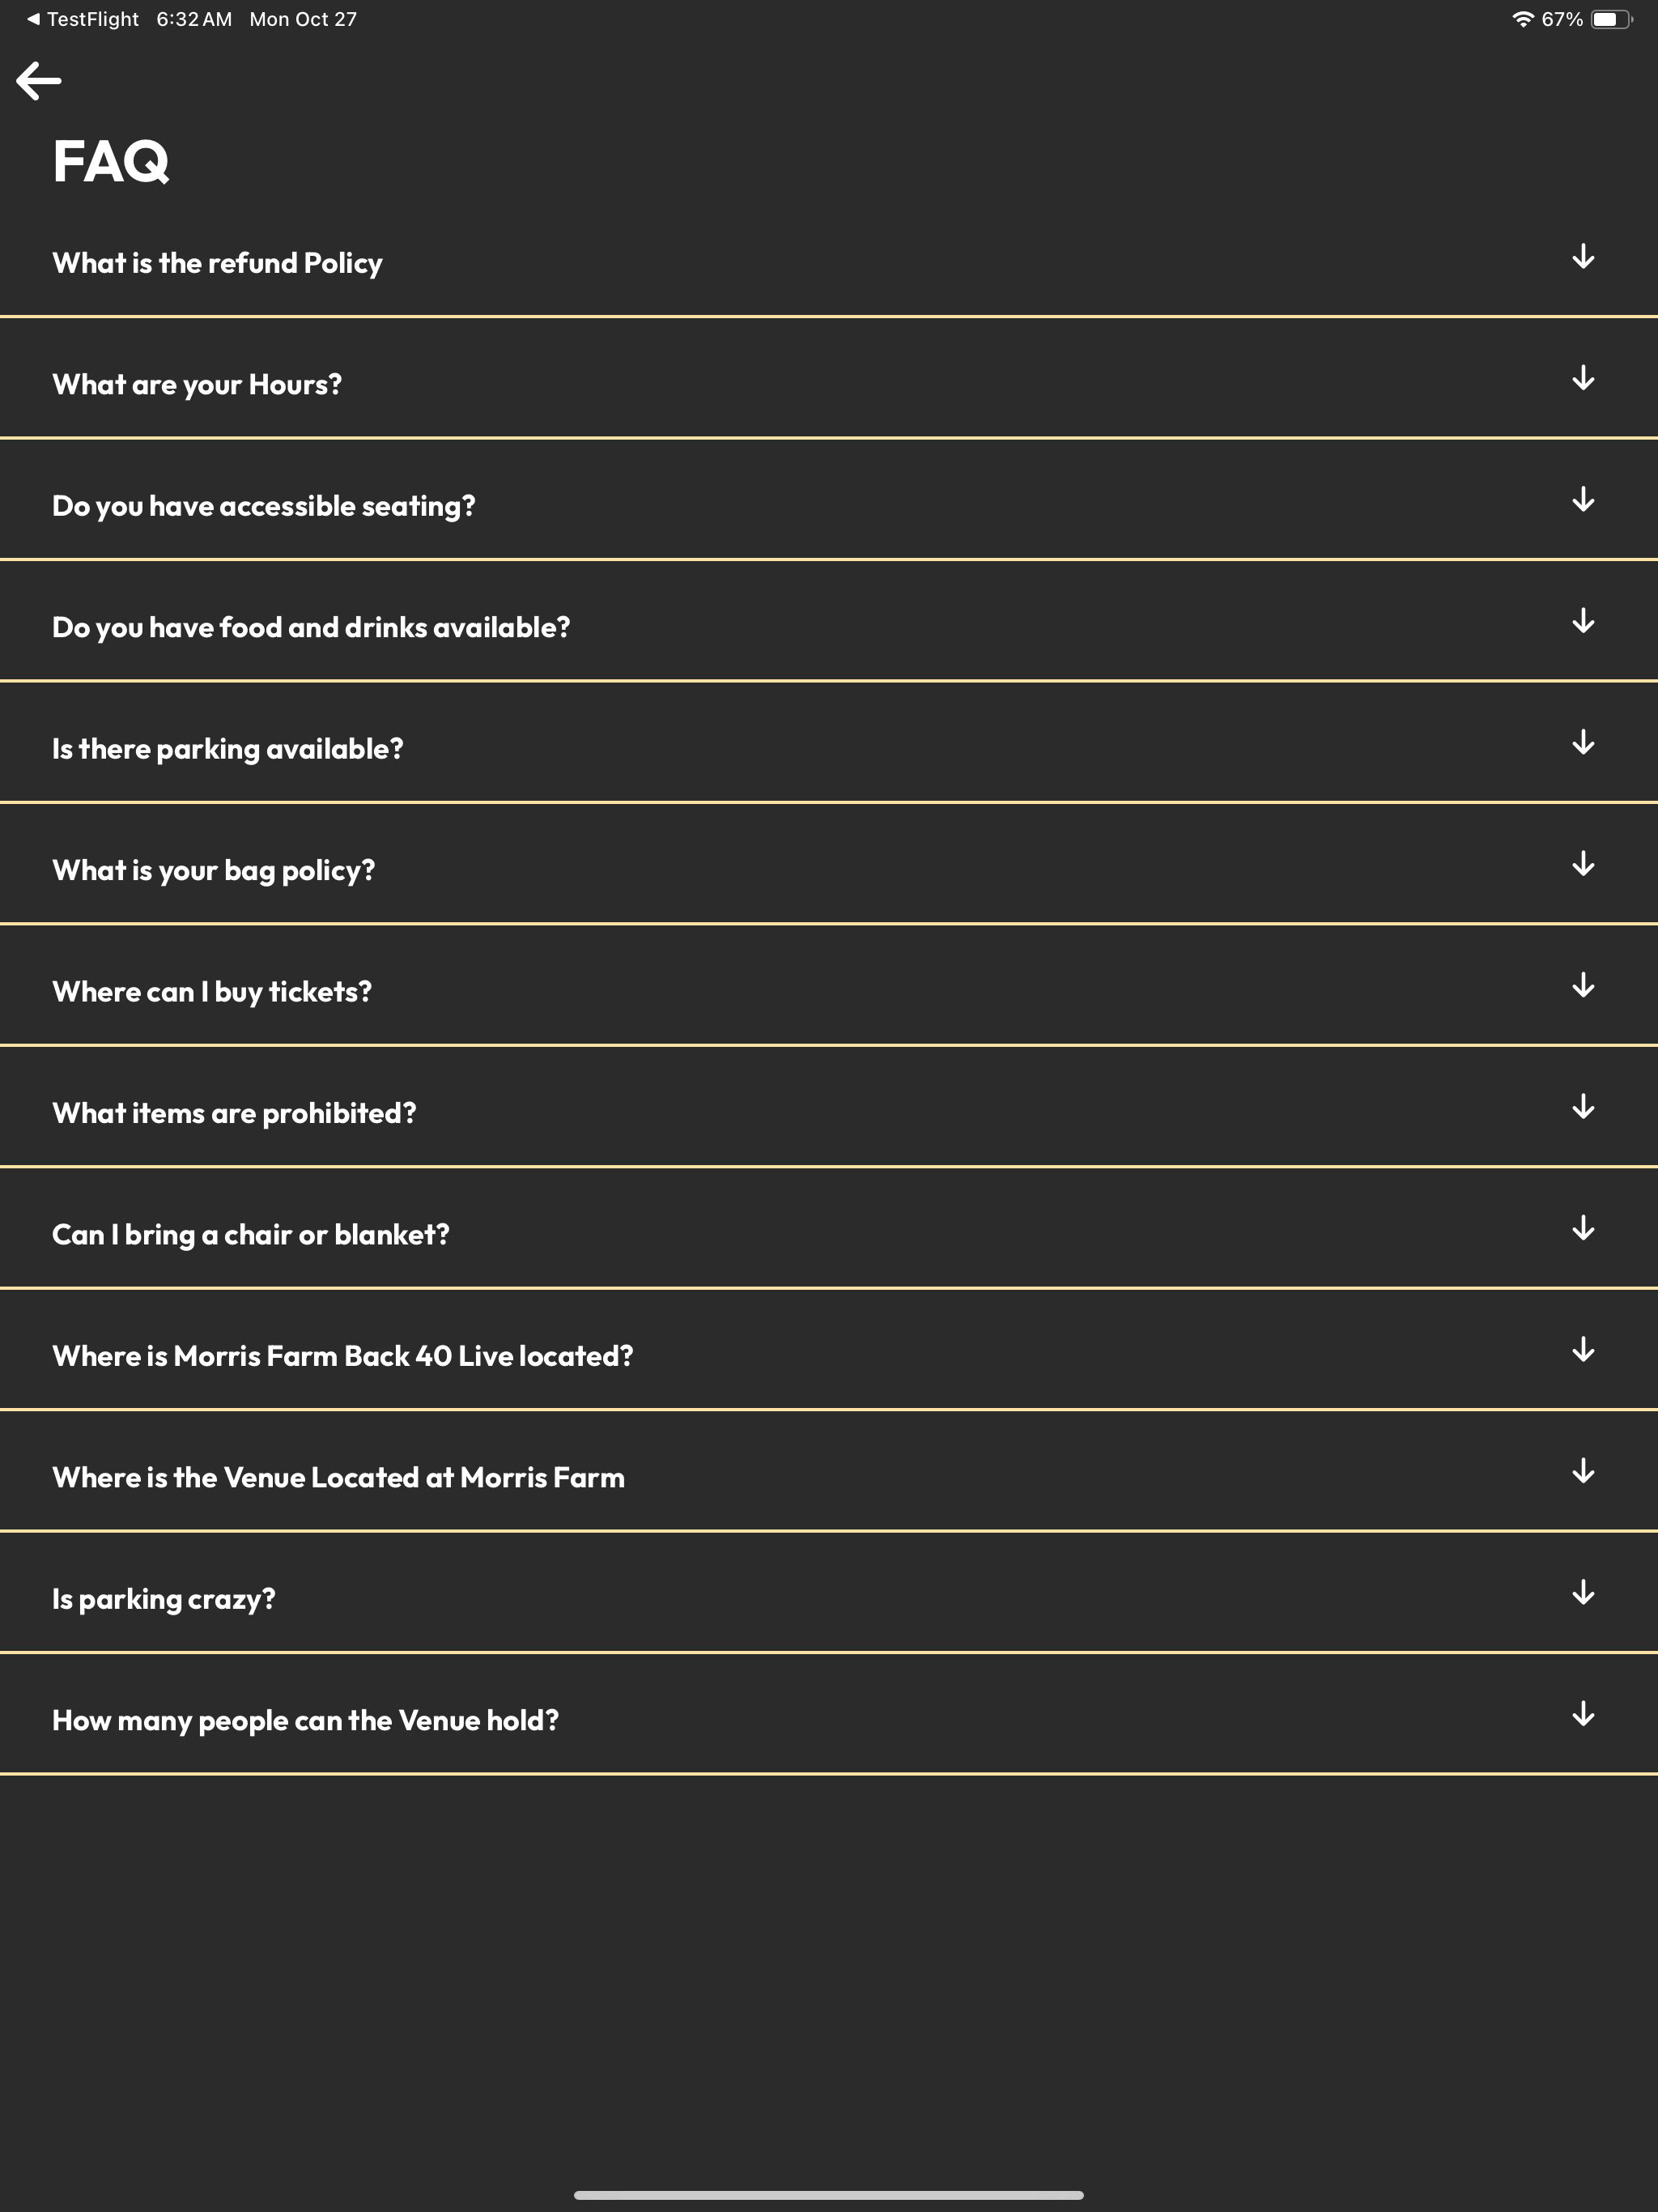This screenshot has width=1658, height=2212.
Task: Click arrow beside Morris Farm Back 40 Live located
Action: [1583, 1350]
